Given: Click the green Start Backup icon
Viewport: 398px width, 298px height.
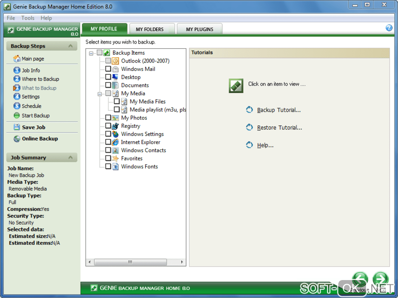Looking at the screenshot, I should [x=17, y=116].
